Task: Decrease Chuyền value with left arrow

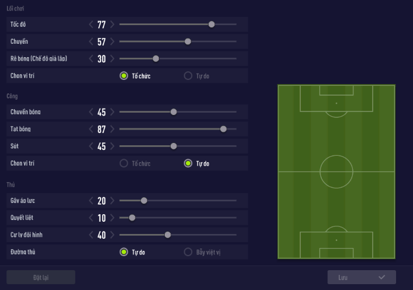Action: pyautogui.click(x=91, y=41)
